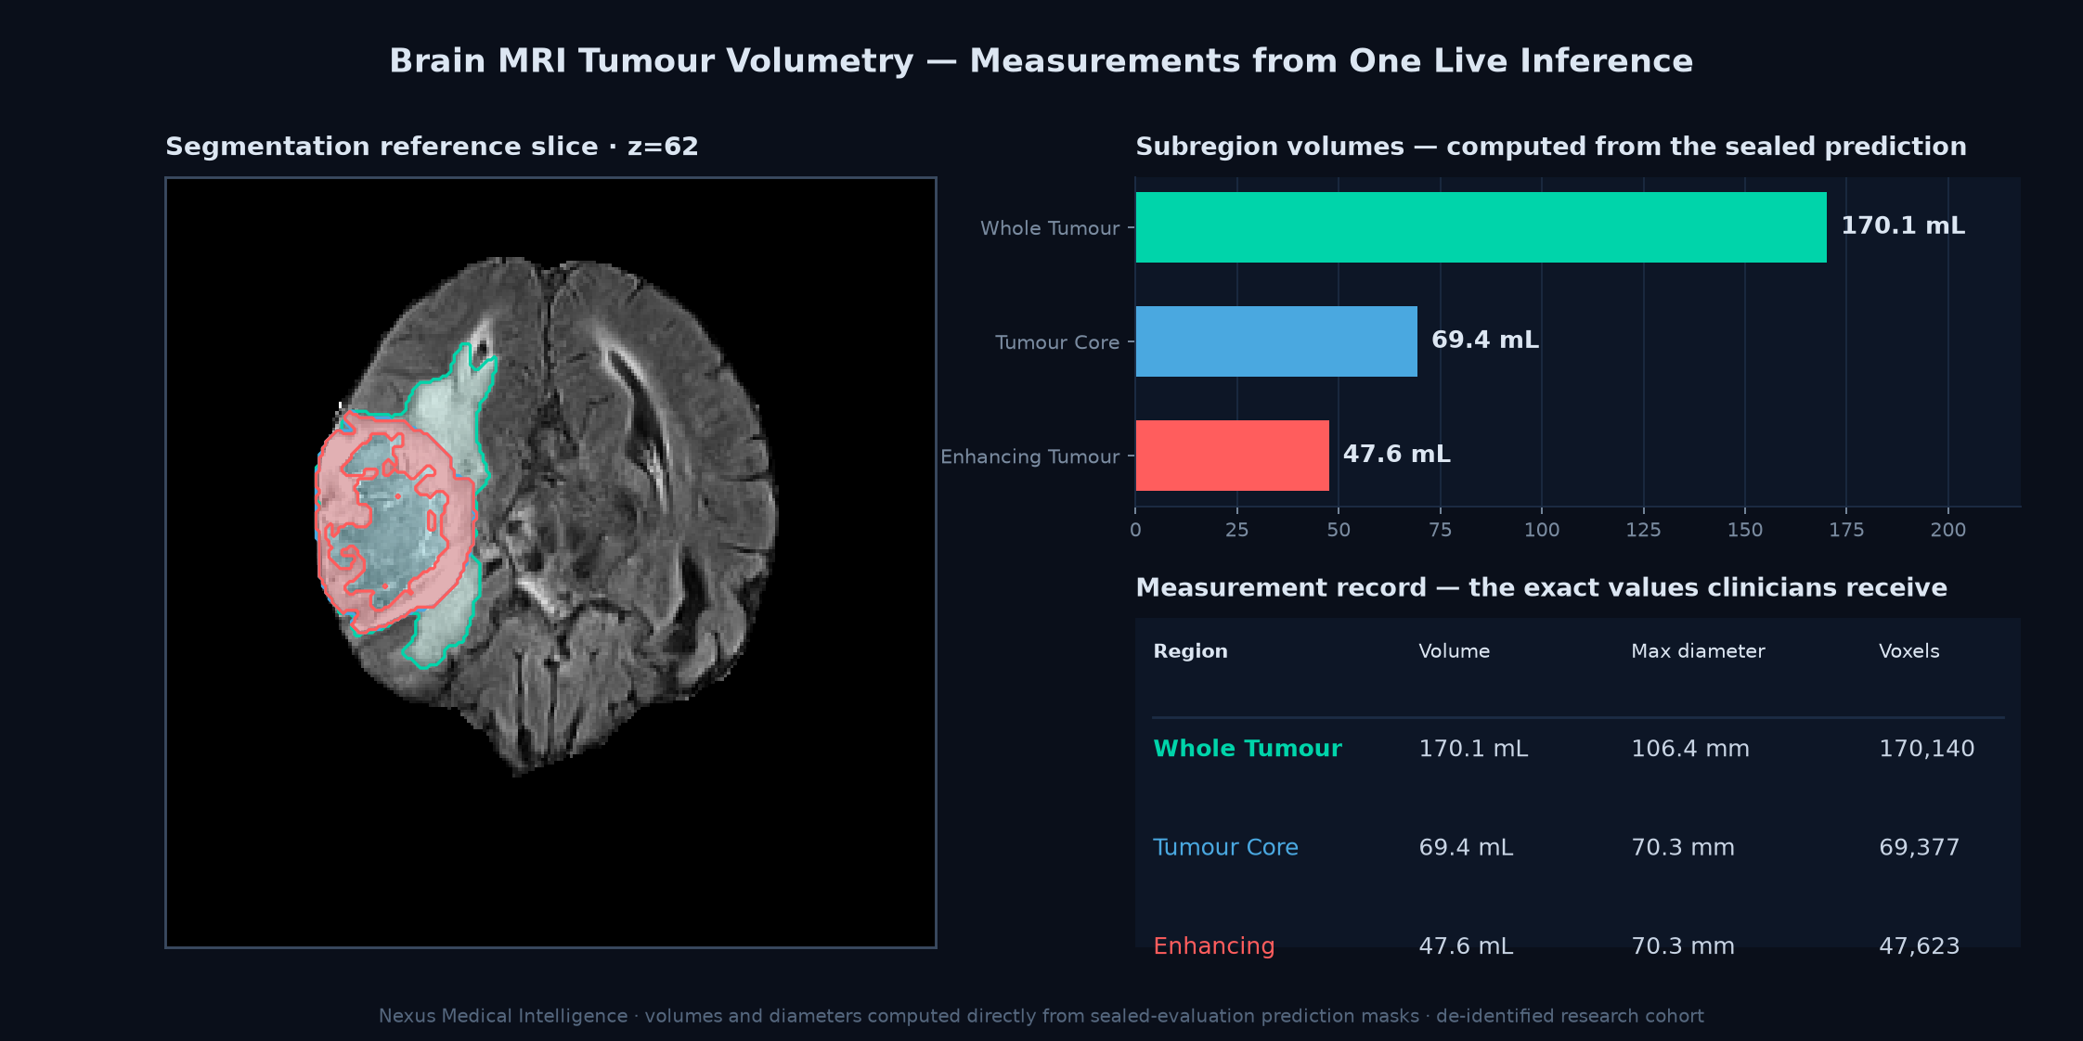Screen dimensions: 2083x1041
Task: Click the '0' x-axis tick label
Action: click(x=1135, y=530)
